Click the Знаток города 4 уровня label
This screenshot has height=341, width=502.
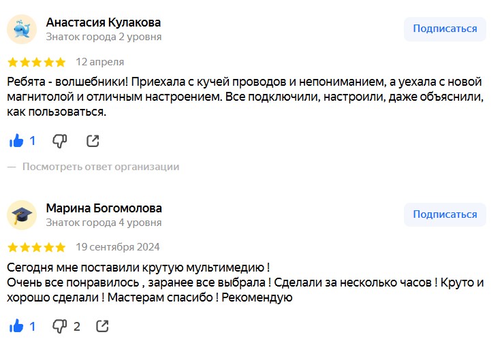click(x=104, y=223)
